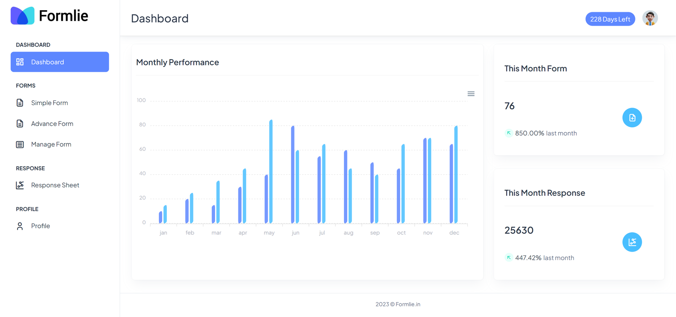
Task: Select the Profile menu item
Action: pyautogui.click(x=41, y=226)
